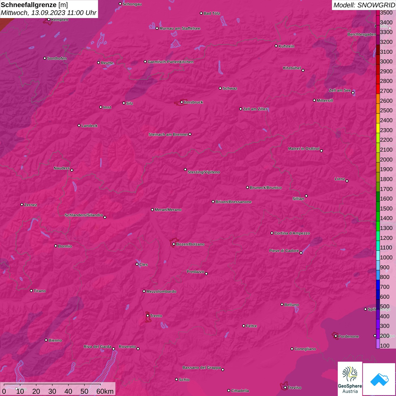The image size is (396, 396).
Task: Click the Trento city marker dot
Action: pos(148,316)
